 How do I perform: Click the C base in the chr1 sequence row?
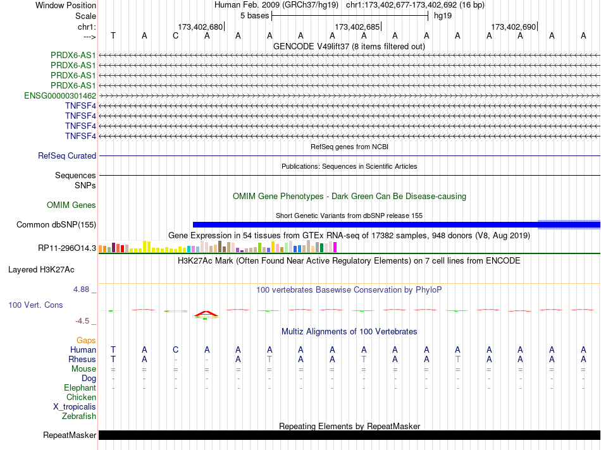point(175,35)
